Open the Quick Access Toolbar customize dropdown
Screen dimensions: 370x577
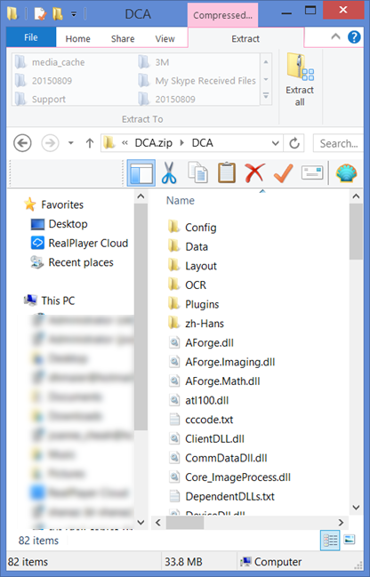point(74,14)
